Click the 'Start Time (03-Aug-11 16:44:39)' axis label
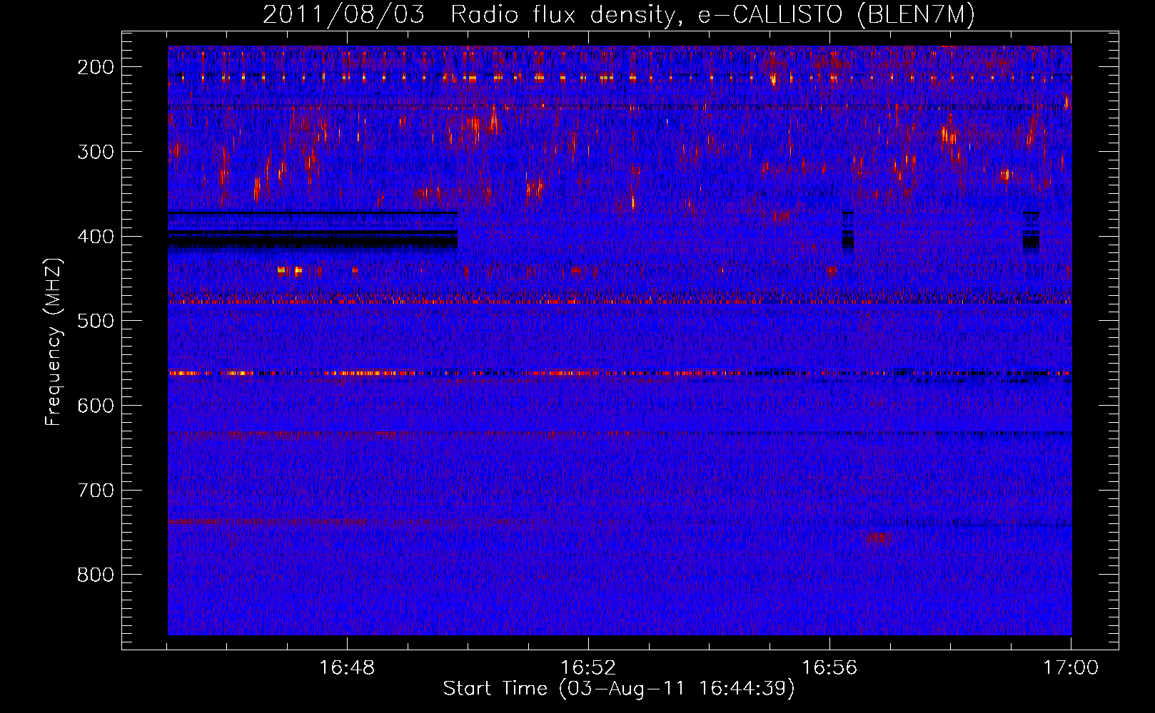 (618, 688)
